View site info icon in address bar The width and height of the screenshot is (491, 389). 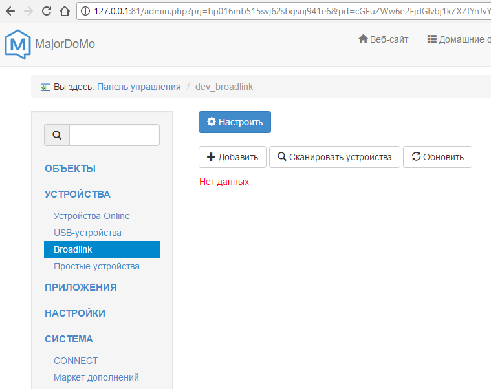pos(85,11)
